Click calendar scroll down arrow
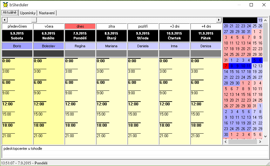The width and height of the screenshot is (270, 166). tap(266, 136)
